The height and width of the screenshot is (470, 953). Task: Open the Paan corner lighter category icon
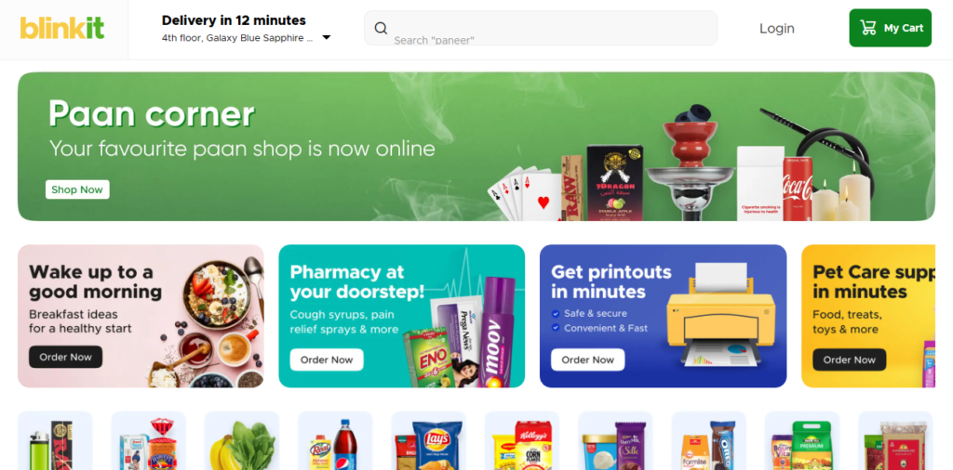pyautogui.click(x=55, y=440)
